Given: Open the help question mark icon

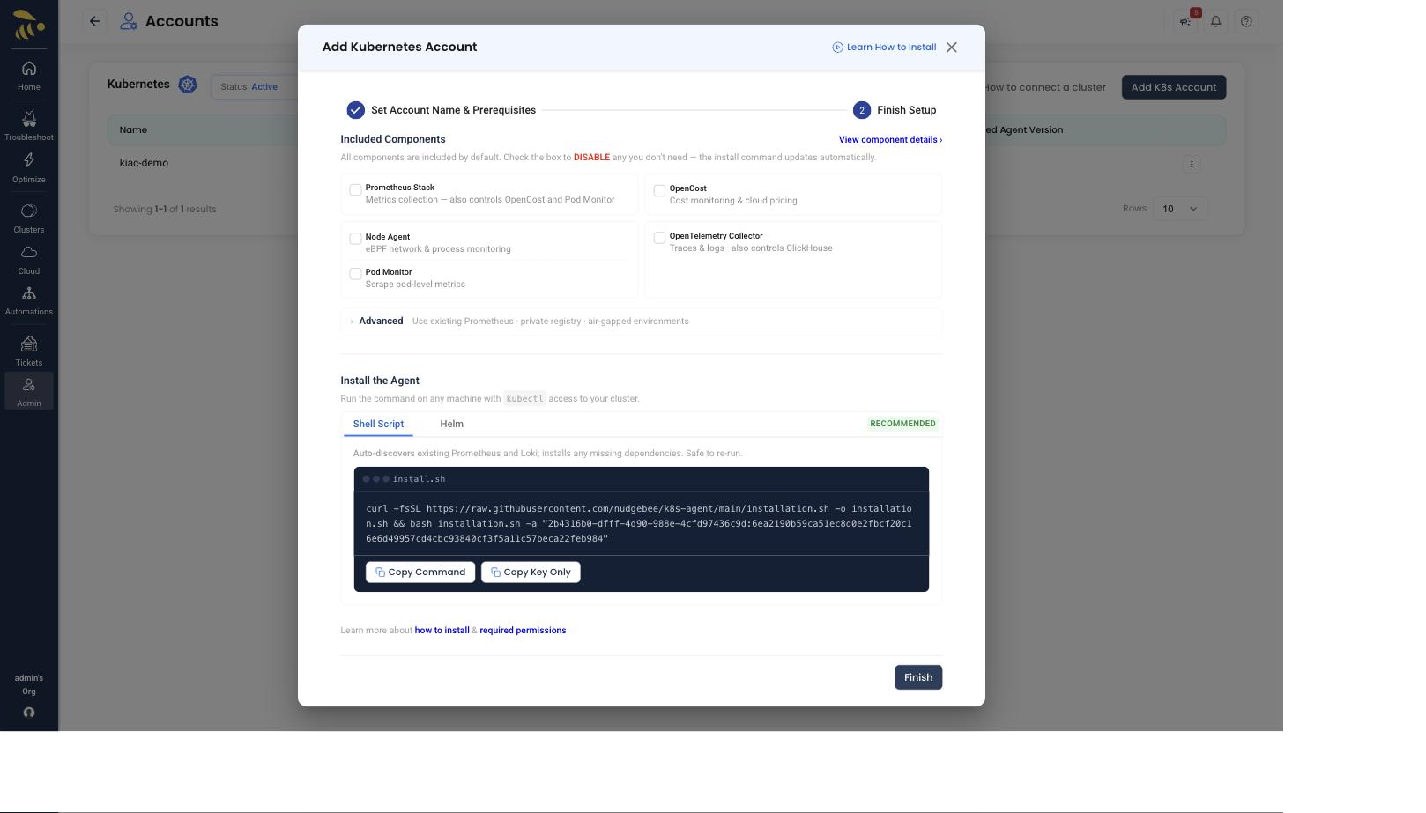Looking at the screenshot, I should (x=1246, y=21).
